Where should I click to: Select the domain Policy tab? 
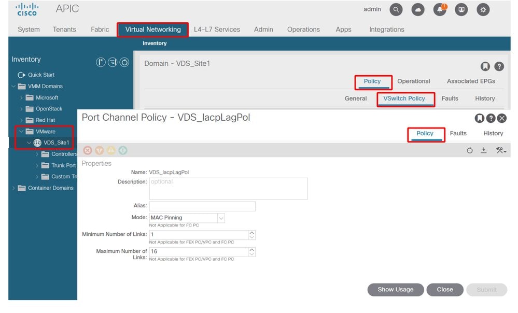[372, 81]
